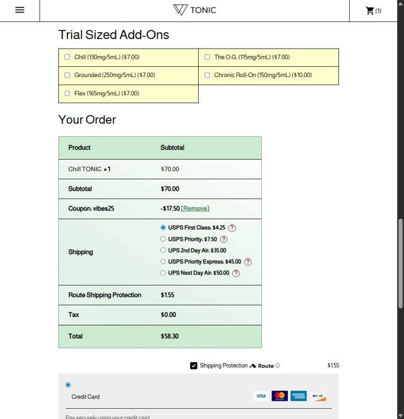Viewport: 404px width, 419px height.
Task: Click the Chill TONIC ×1 product row
Action: (x=160, y=169)
